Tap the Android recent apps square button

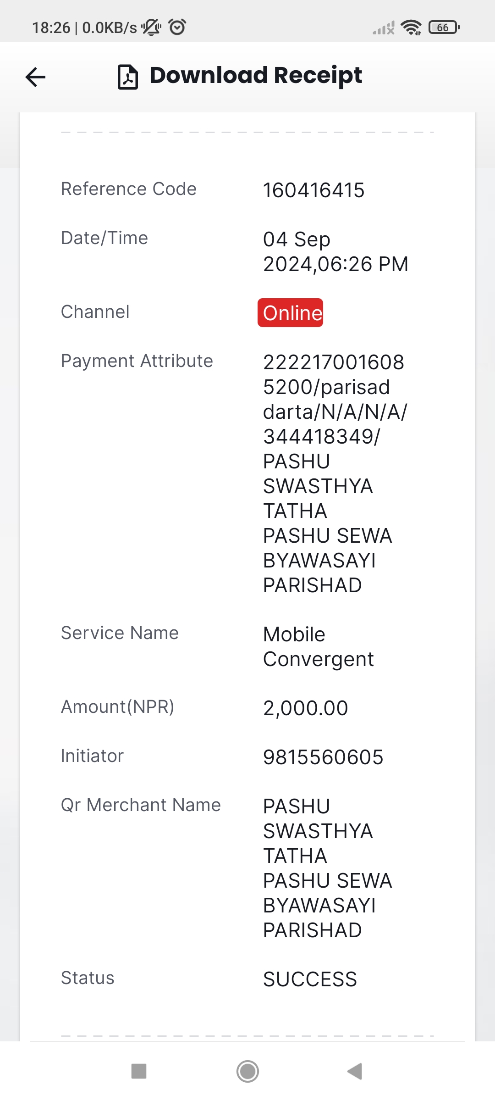[x=139, y=1071]
